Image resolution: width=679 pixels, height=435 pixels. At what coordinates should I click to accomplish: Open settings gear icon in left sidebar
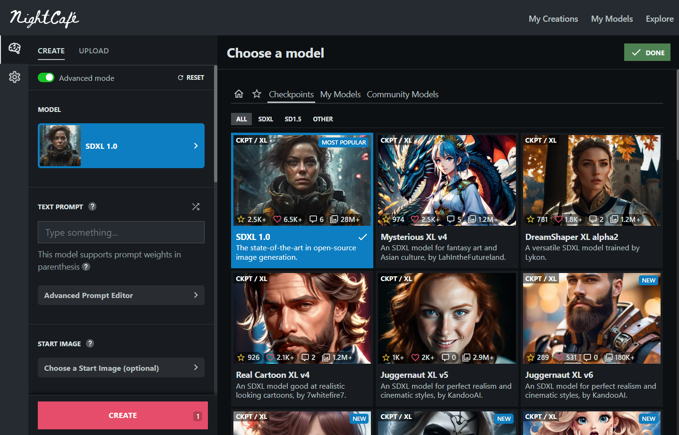pyautogui.click(x=15, y=77)
